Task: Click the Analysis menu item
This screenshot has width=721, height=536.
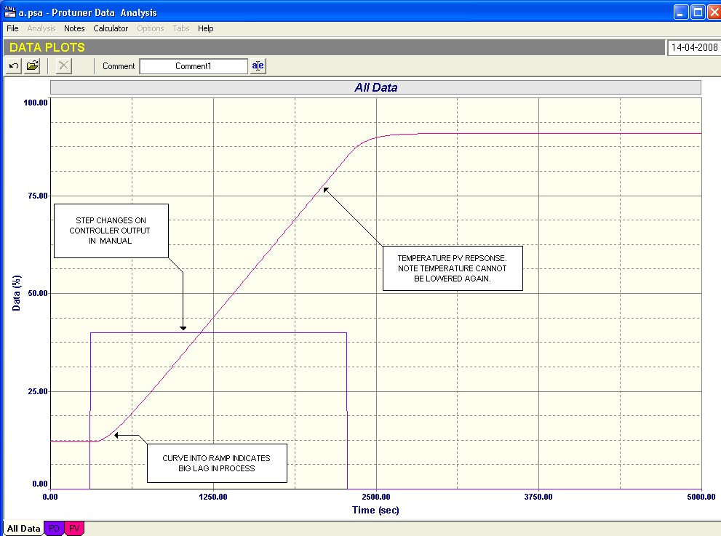Action: click(41, 28)
